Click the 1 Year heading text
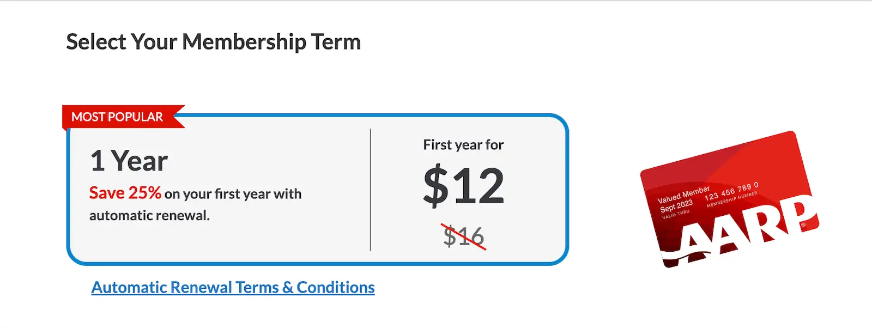 [x=128, y=160]
